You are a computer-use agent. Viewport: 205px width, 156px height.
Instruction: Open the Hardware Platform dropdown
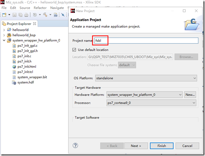[x=145, y=95]
